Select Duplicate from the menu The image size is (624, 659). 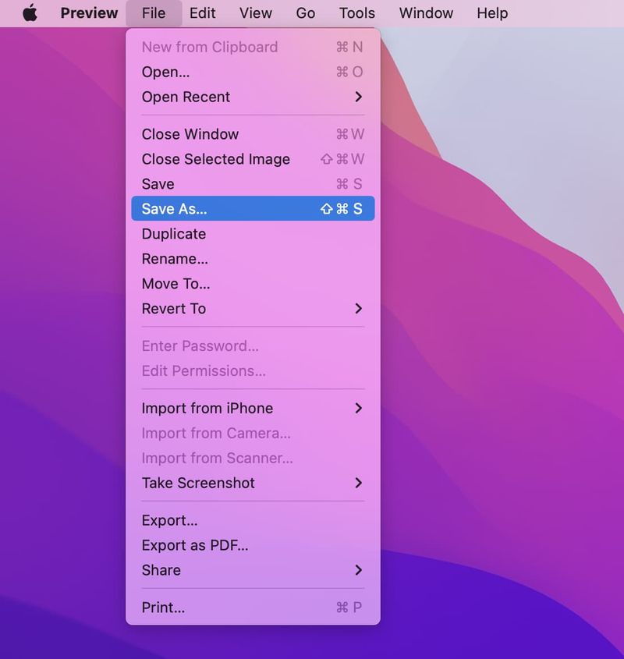pyautogui.click(x=253, y=234)
